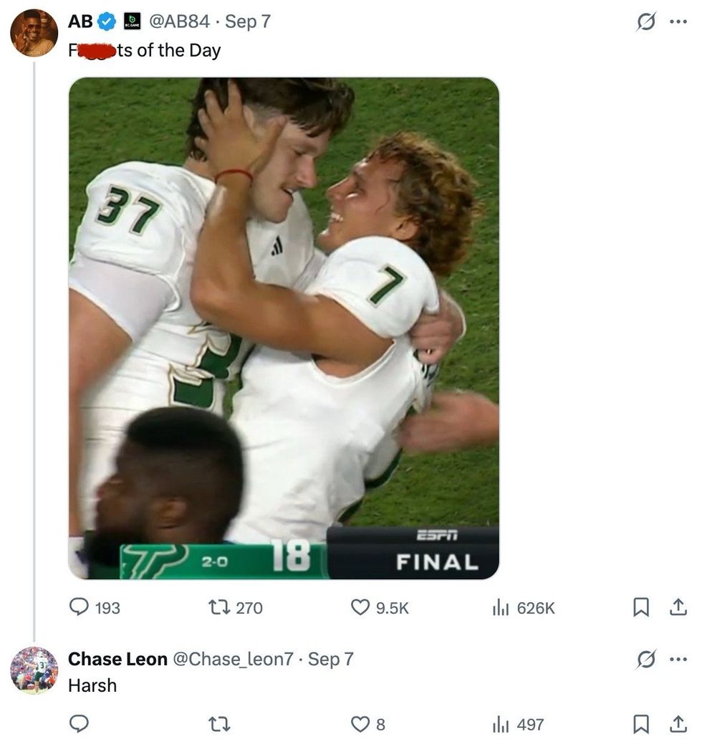The image size is (702, 747).
Task: Like Chase Leon's reply with 8 likes
Action: tap(360, 724)
